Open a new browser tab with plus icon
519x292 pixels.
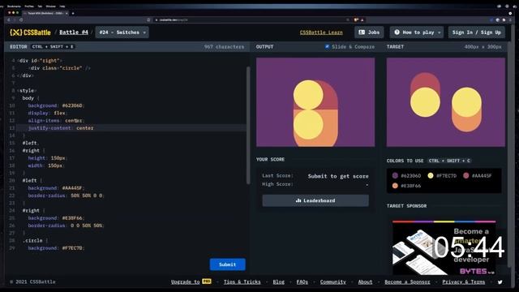pyautogui.click(x=73, y=13)
